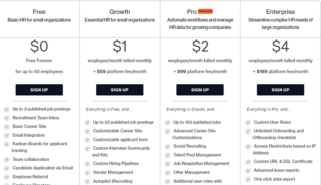The width and height of the screenshot is (321, 185).
Task: Click checkmark icon beside Recruitment Team Inbox
Action: pos(7,118)
